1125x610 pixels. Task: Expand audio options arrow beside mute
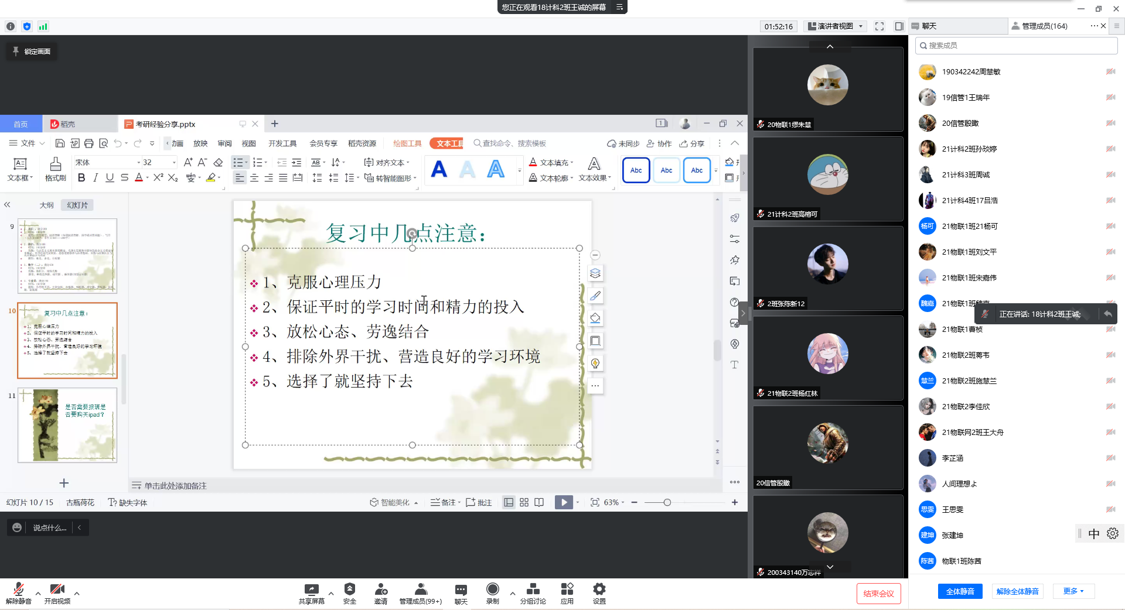[x=38, y=593]
